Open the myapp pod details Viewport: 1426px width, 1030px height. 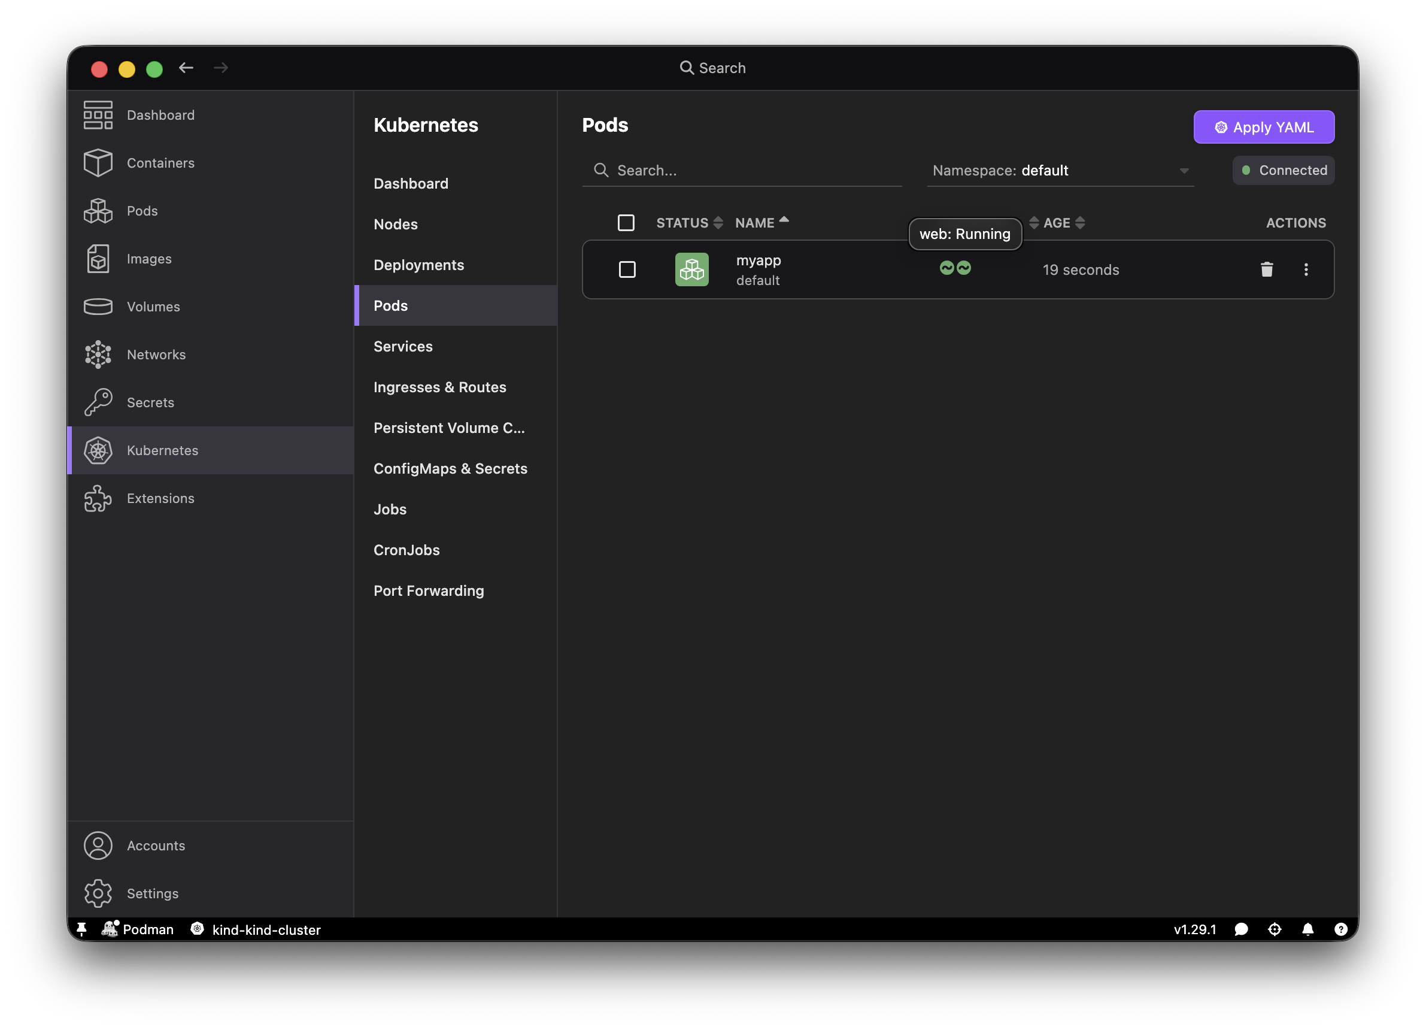(x=758, y=260)
